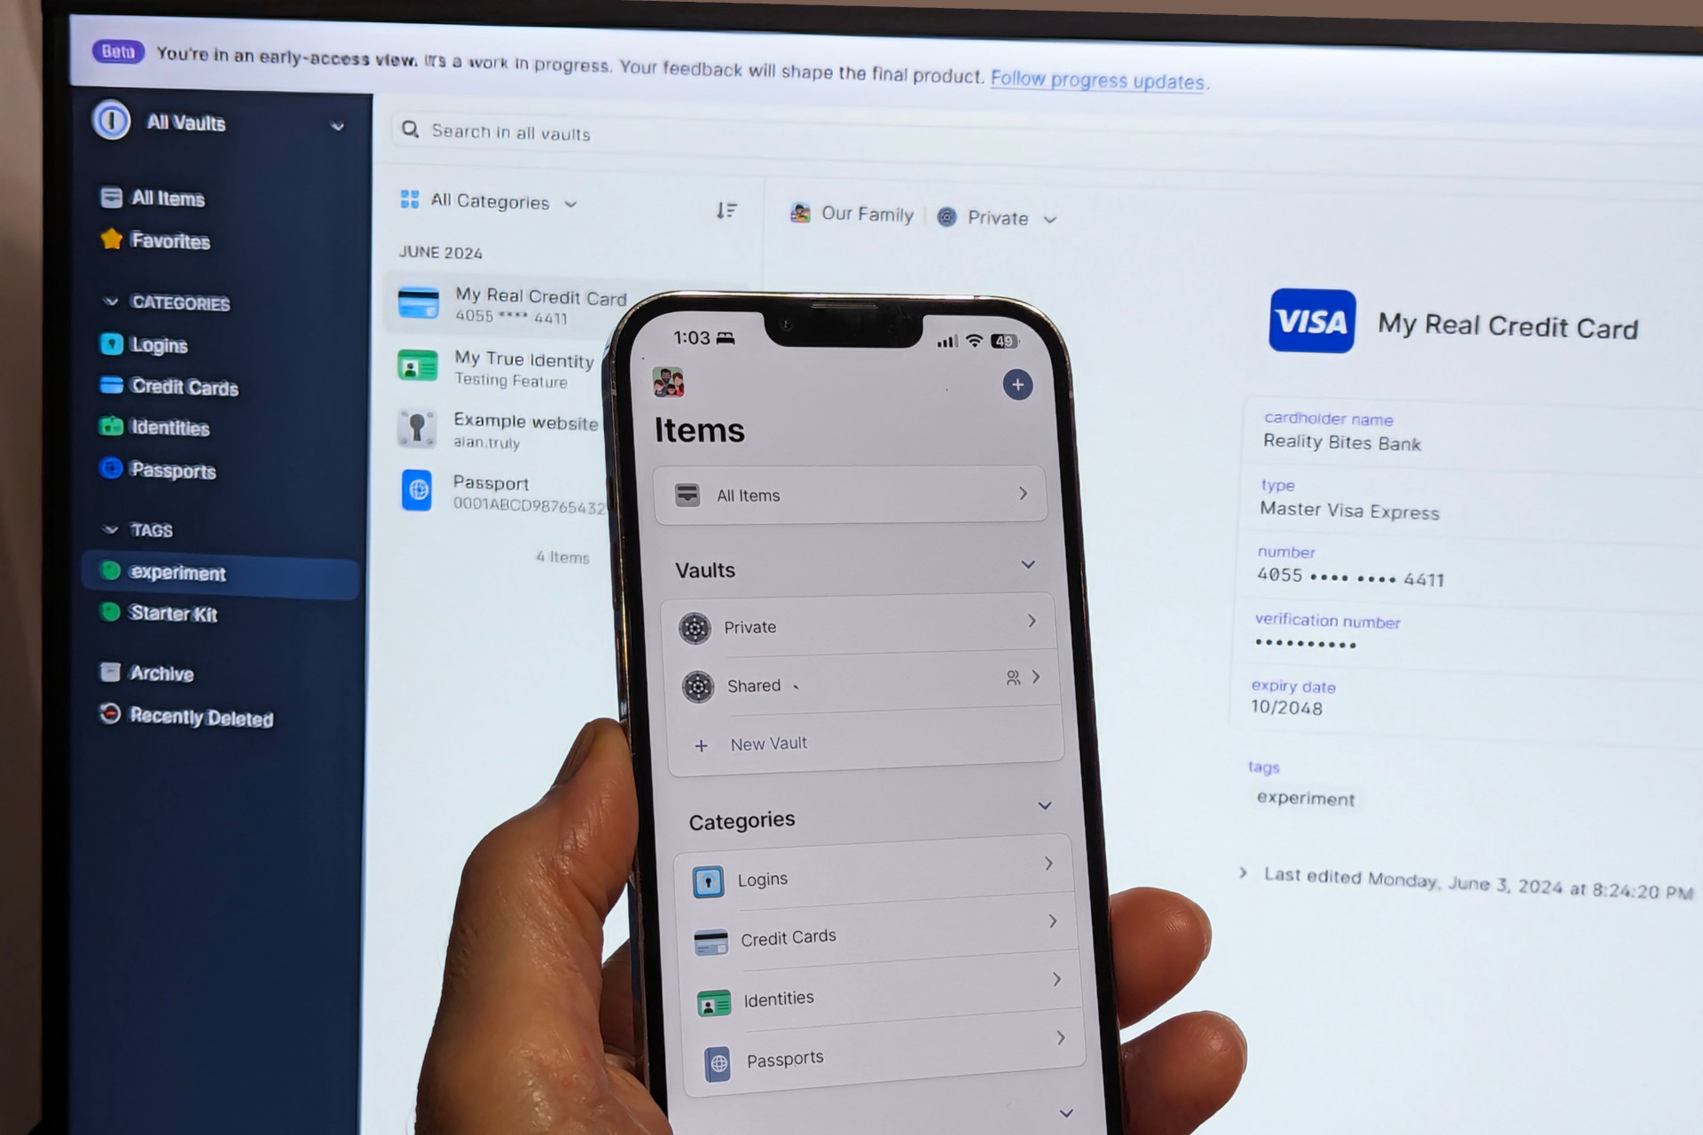Open the All Categories dropdown filter
The height and width of the screenshot is (1135, 1703).
click(x=490, y=200)
